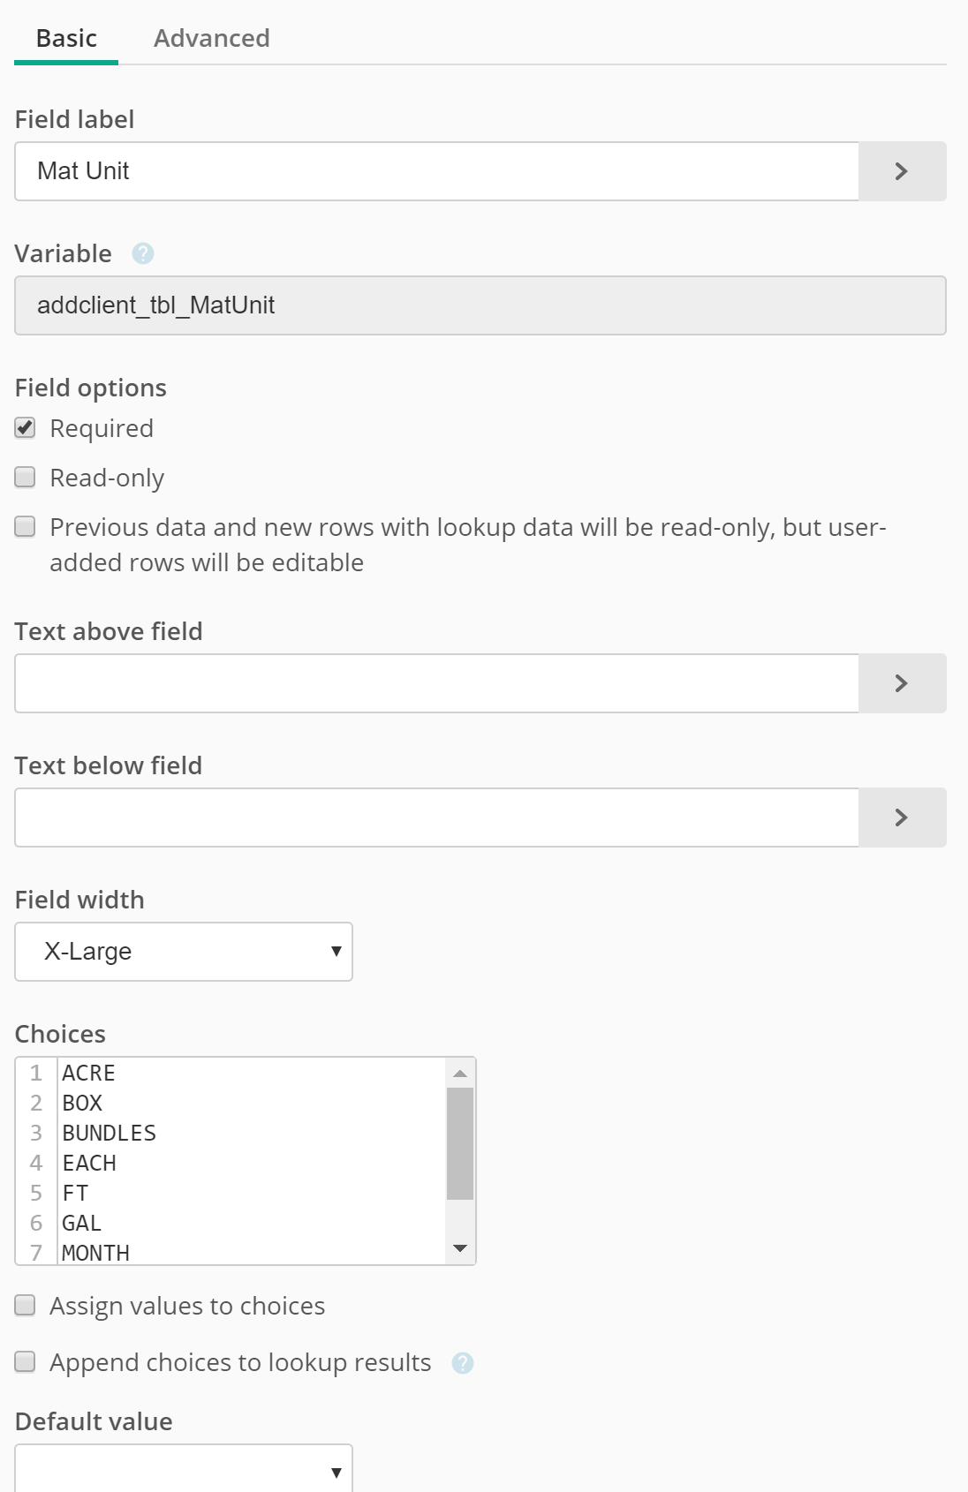Click the Choices list scrollbar thumb
Image resolution: width=968 pixels, height=1492 pixels.
(x=460, y=1143)
